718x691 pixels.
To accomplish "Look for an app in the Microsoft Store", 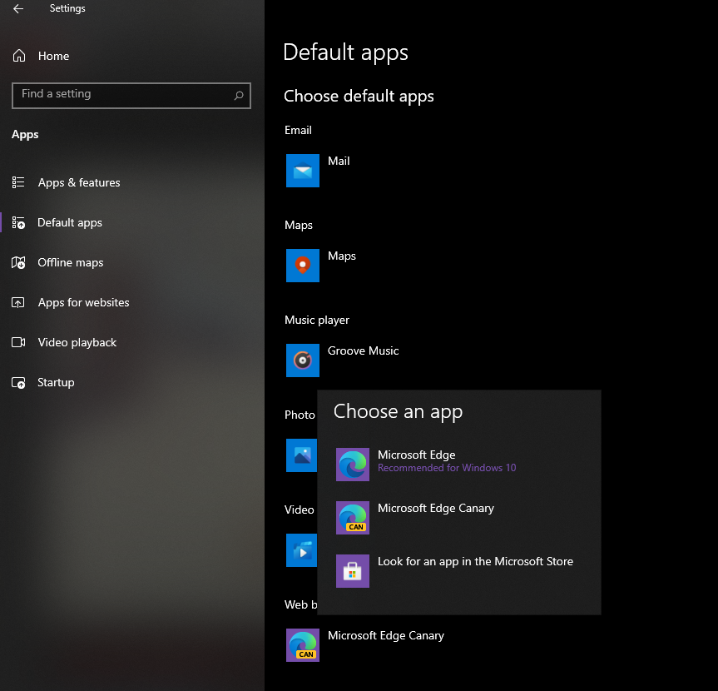I will (x=475, y=561).
